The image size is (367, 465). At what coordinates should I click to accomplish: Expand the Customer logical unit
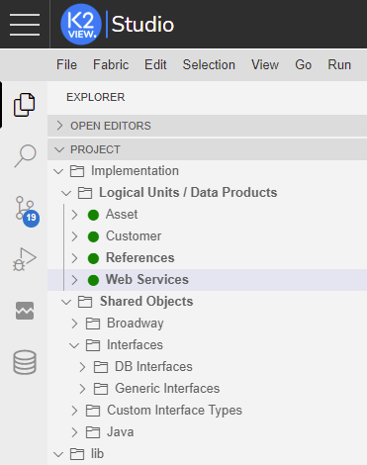(74, 236)
